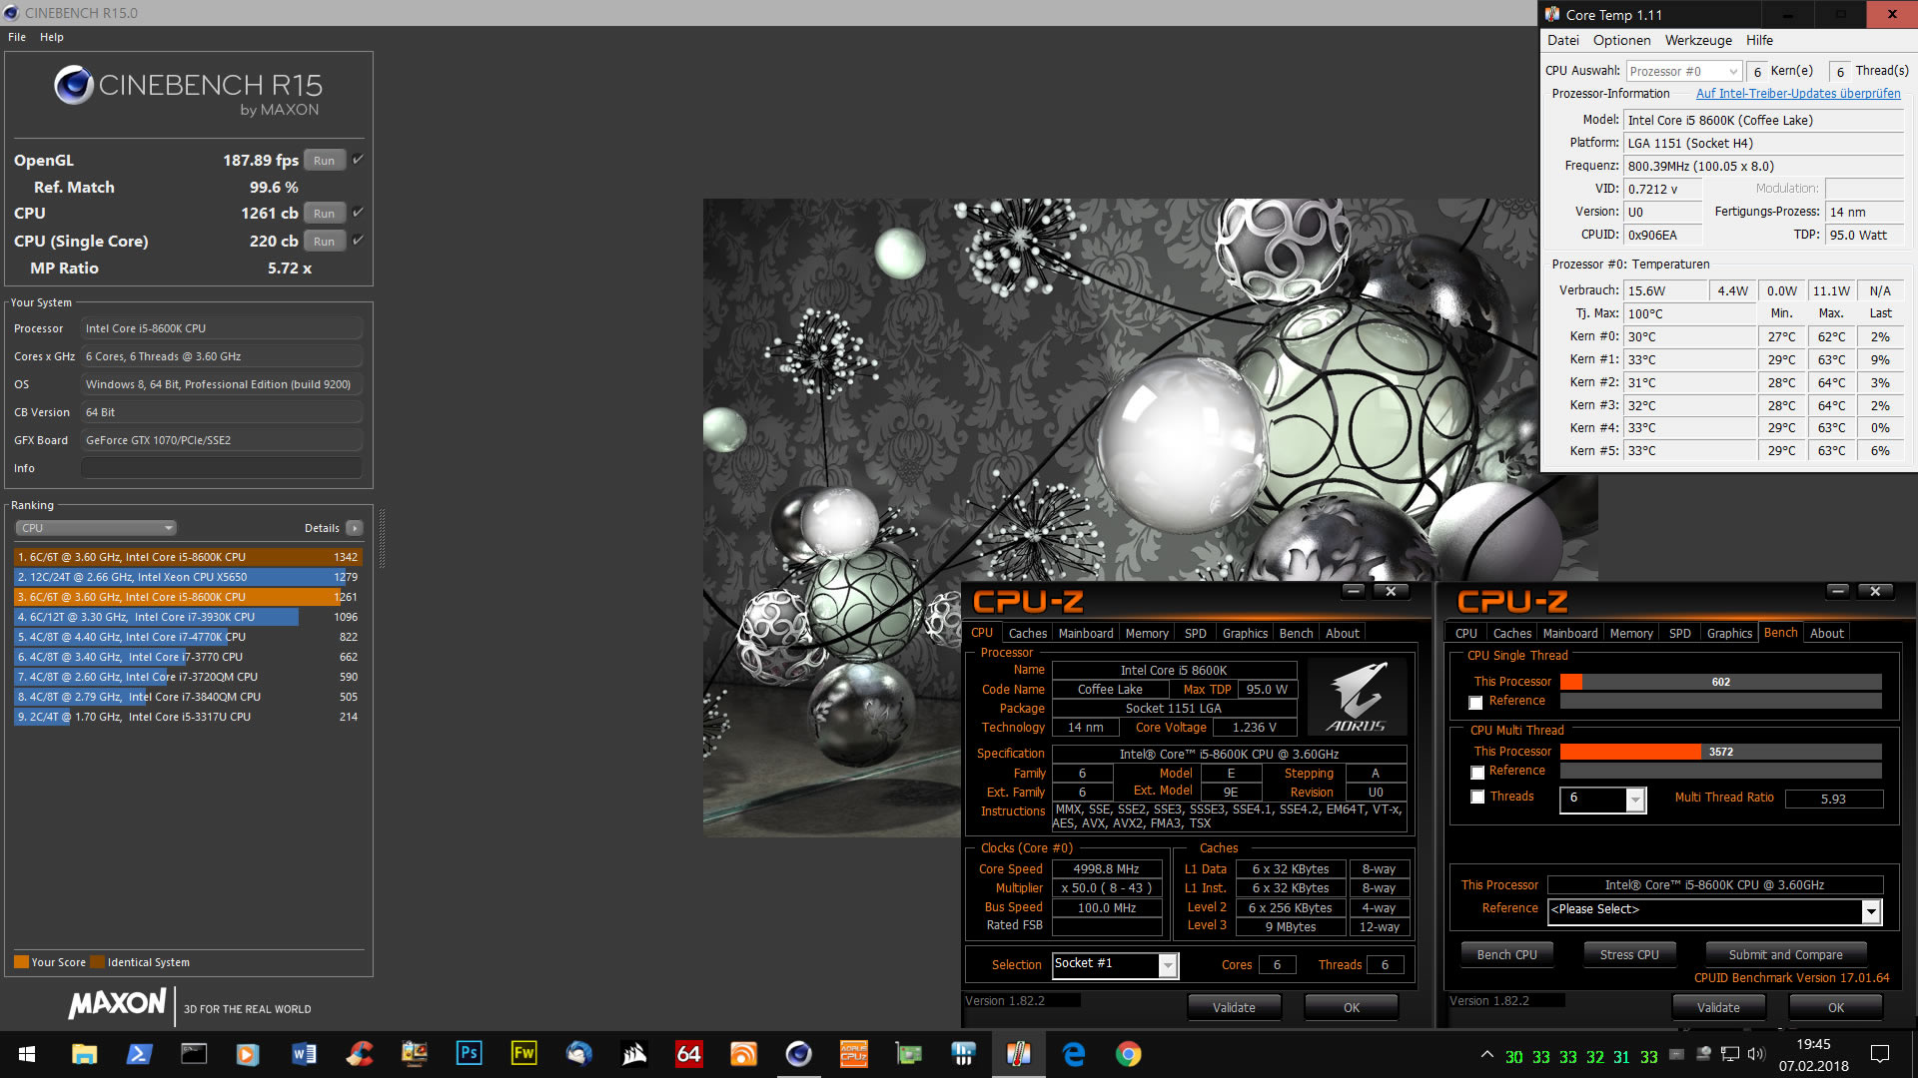Open Photoshop from the taskbar

[x=469, y=1054]
